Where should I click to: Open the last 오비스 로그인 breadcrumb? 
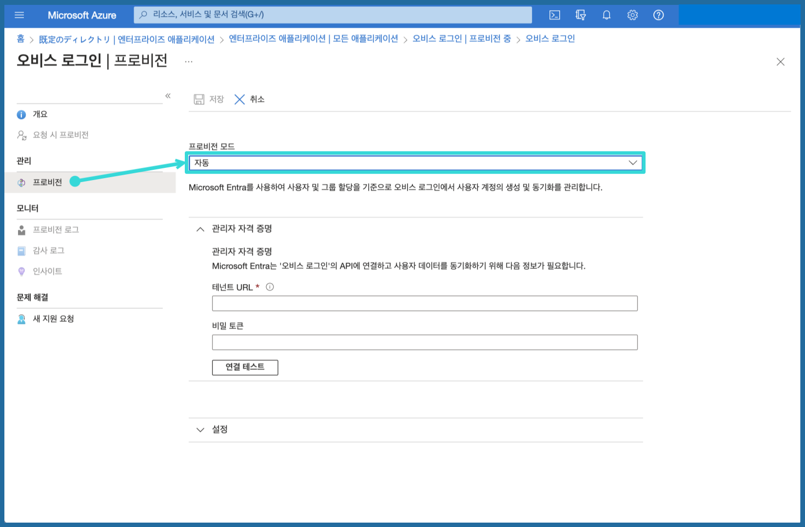pos(550,39)
